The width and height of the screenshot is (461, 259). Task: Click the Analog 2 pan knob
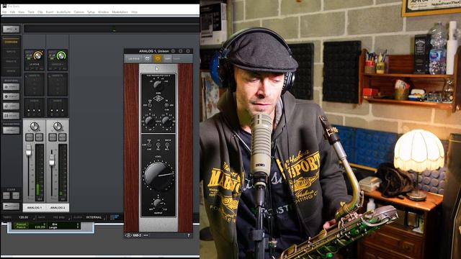58,127
